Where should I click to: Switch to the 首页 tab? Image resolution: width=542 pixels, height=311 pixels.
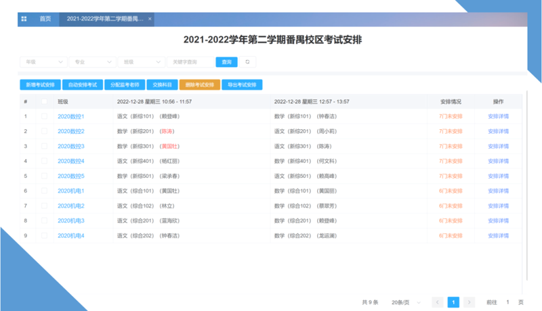point(45,19)
